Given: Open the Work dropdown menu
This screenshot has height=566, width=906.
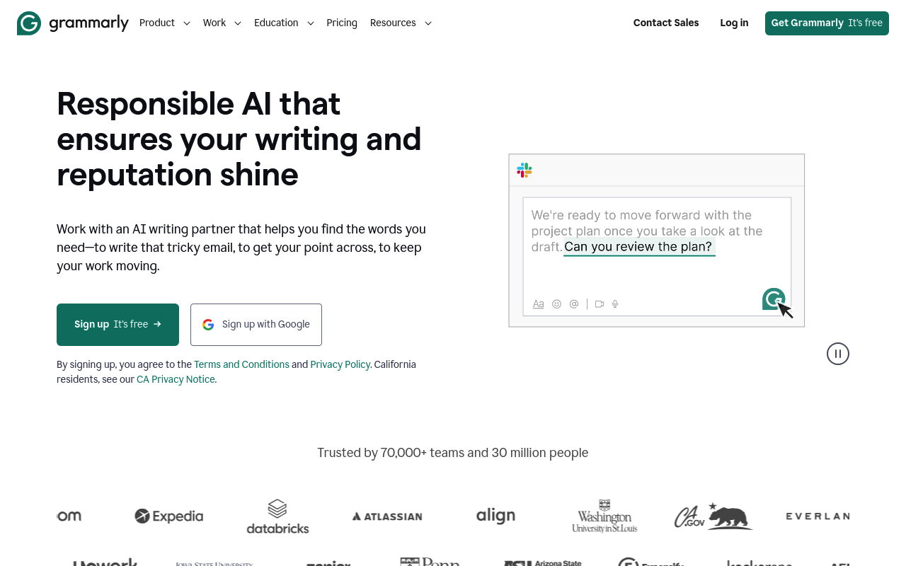Looking at the screenshot, I should coord(222,23).
